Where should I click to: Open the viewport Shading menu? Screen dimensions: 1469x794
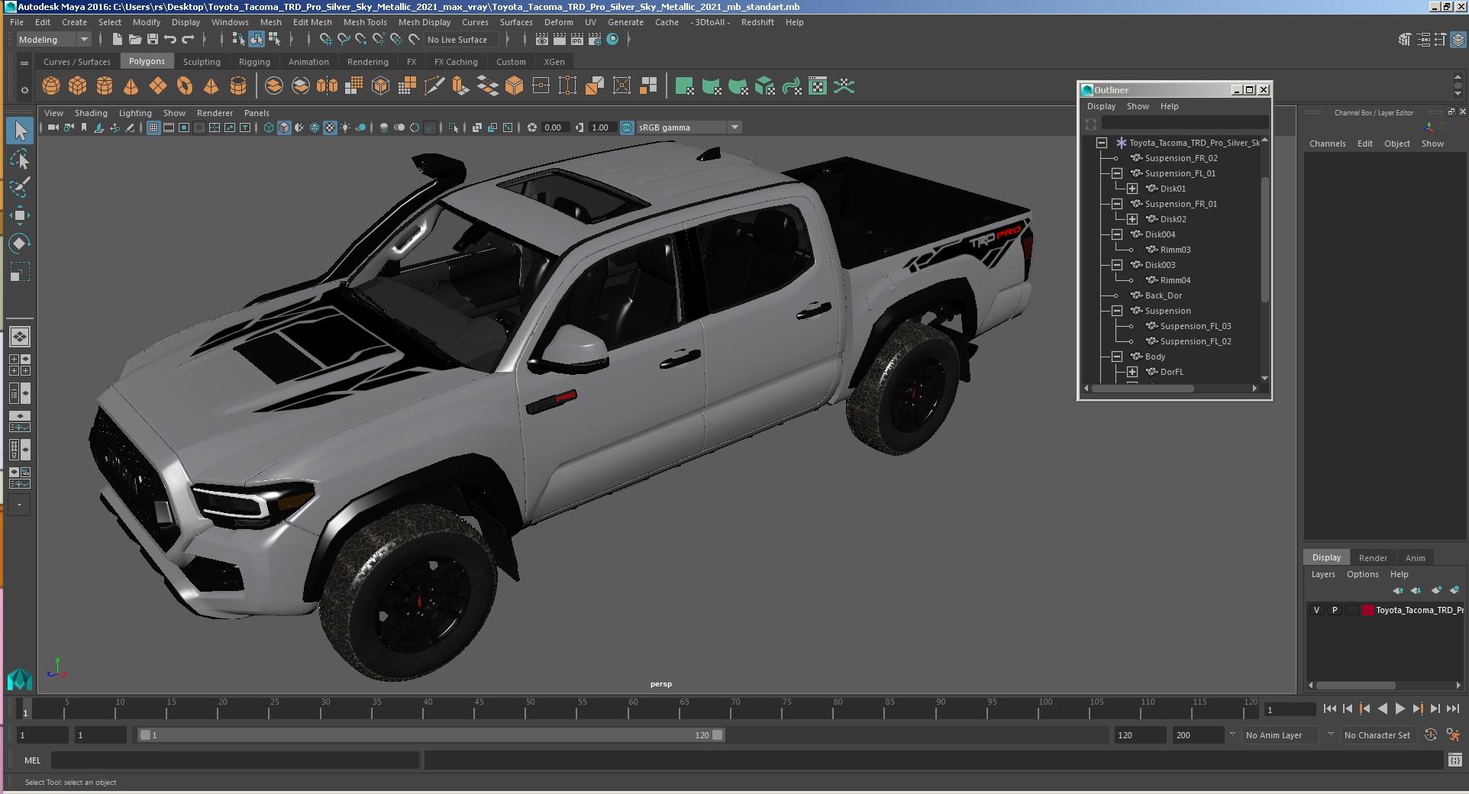(x=91, y=113)
